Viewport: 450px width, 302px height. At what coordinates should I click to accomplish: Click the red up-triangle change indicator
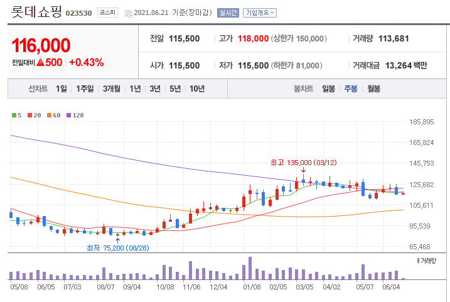40,62
